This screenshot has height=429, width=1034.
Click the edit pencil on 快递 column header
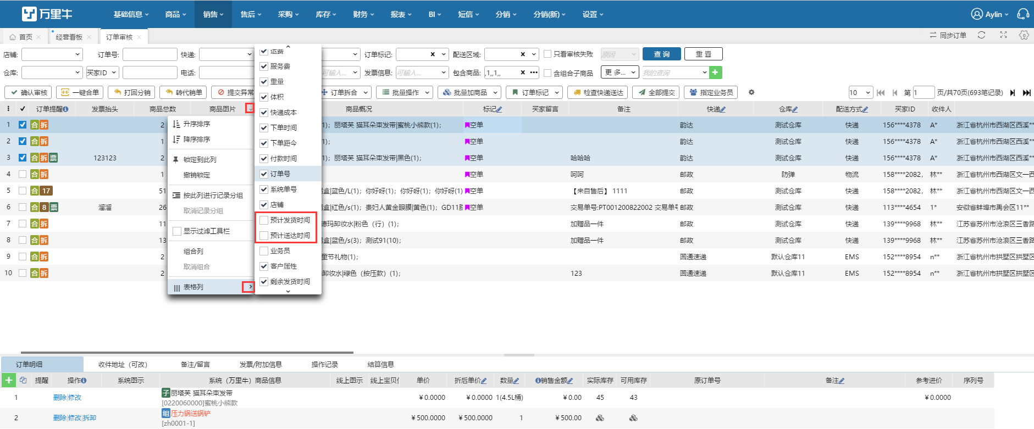[723, 109]
